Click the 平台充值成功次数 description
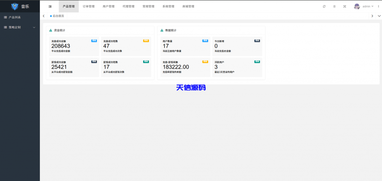The height and width of the screenshot is (181, 382). pyautogui.click(x=113, y=51)
